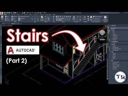Open the AutoCAD application menu button
Image resolution: width=128 pixels, height=96 pixels.
pyautogui.click(x=2, y=13)
